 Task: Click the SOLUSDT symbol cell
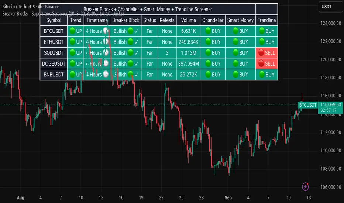[x=54, y=53]
